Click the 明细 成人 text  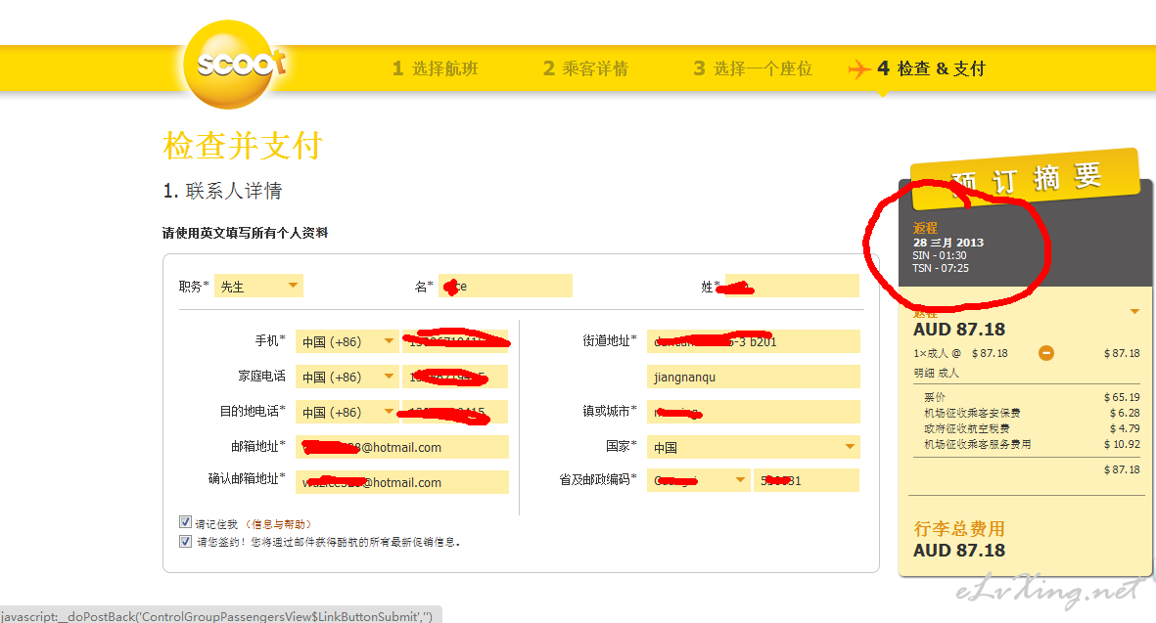tap(937, 373)
